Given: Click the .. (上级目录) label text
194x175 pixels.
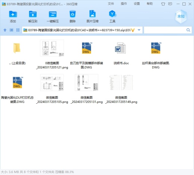Looking at the screenshot, I should point(17,63).
